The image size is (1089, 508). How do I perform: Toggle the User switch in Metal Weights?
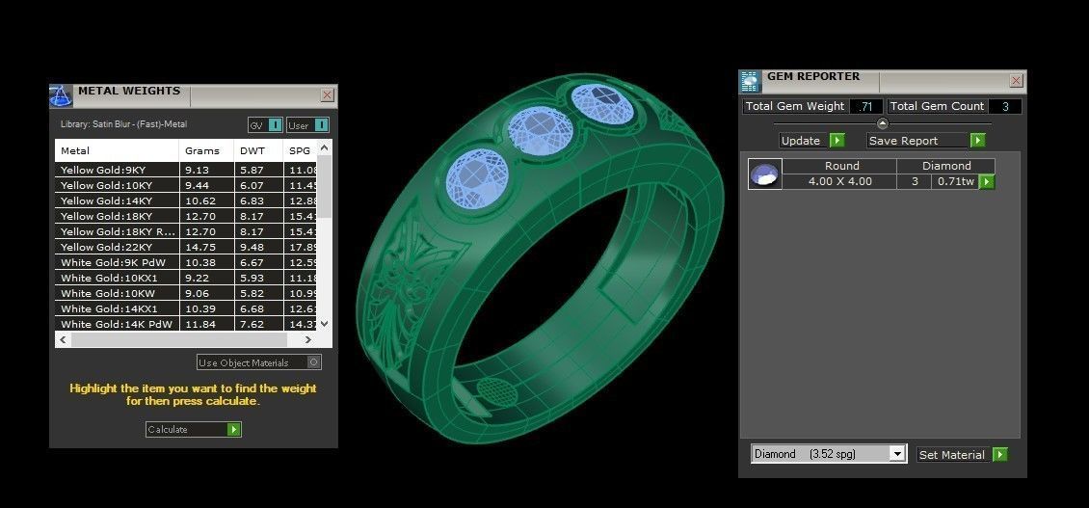[x=321, y=125]
